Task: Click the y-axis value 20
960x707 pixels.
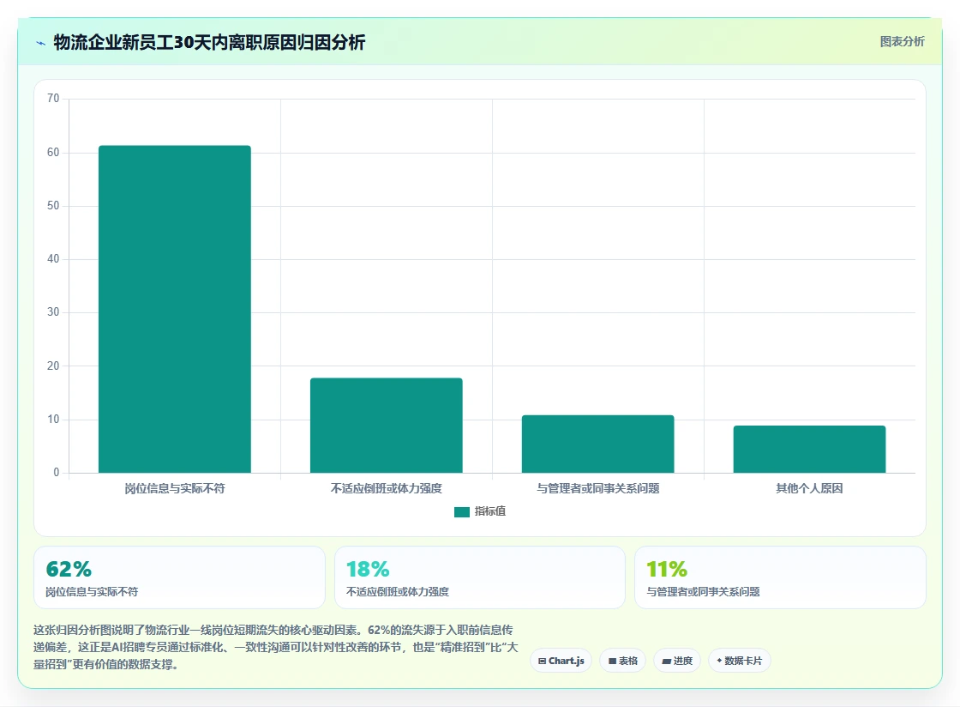Action: [53, 366]
